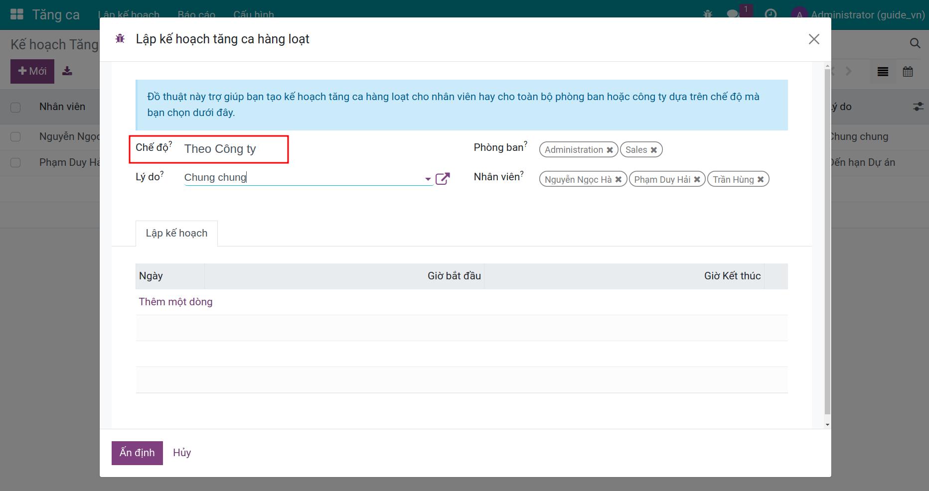Remove employee tag Nguyễn Ngọc Hà

coord(618,180)
